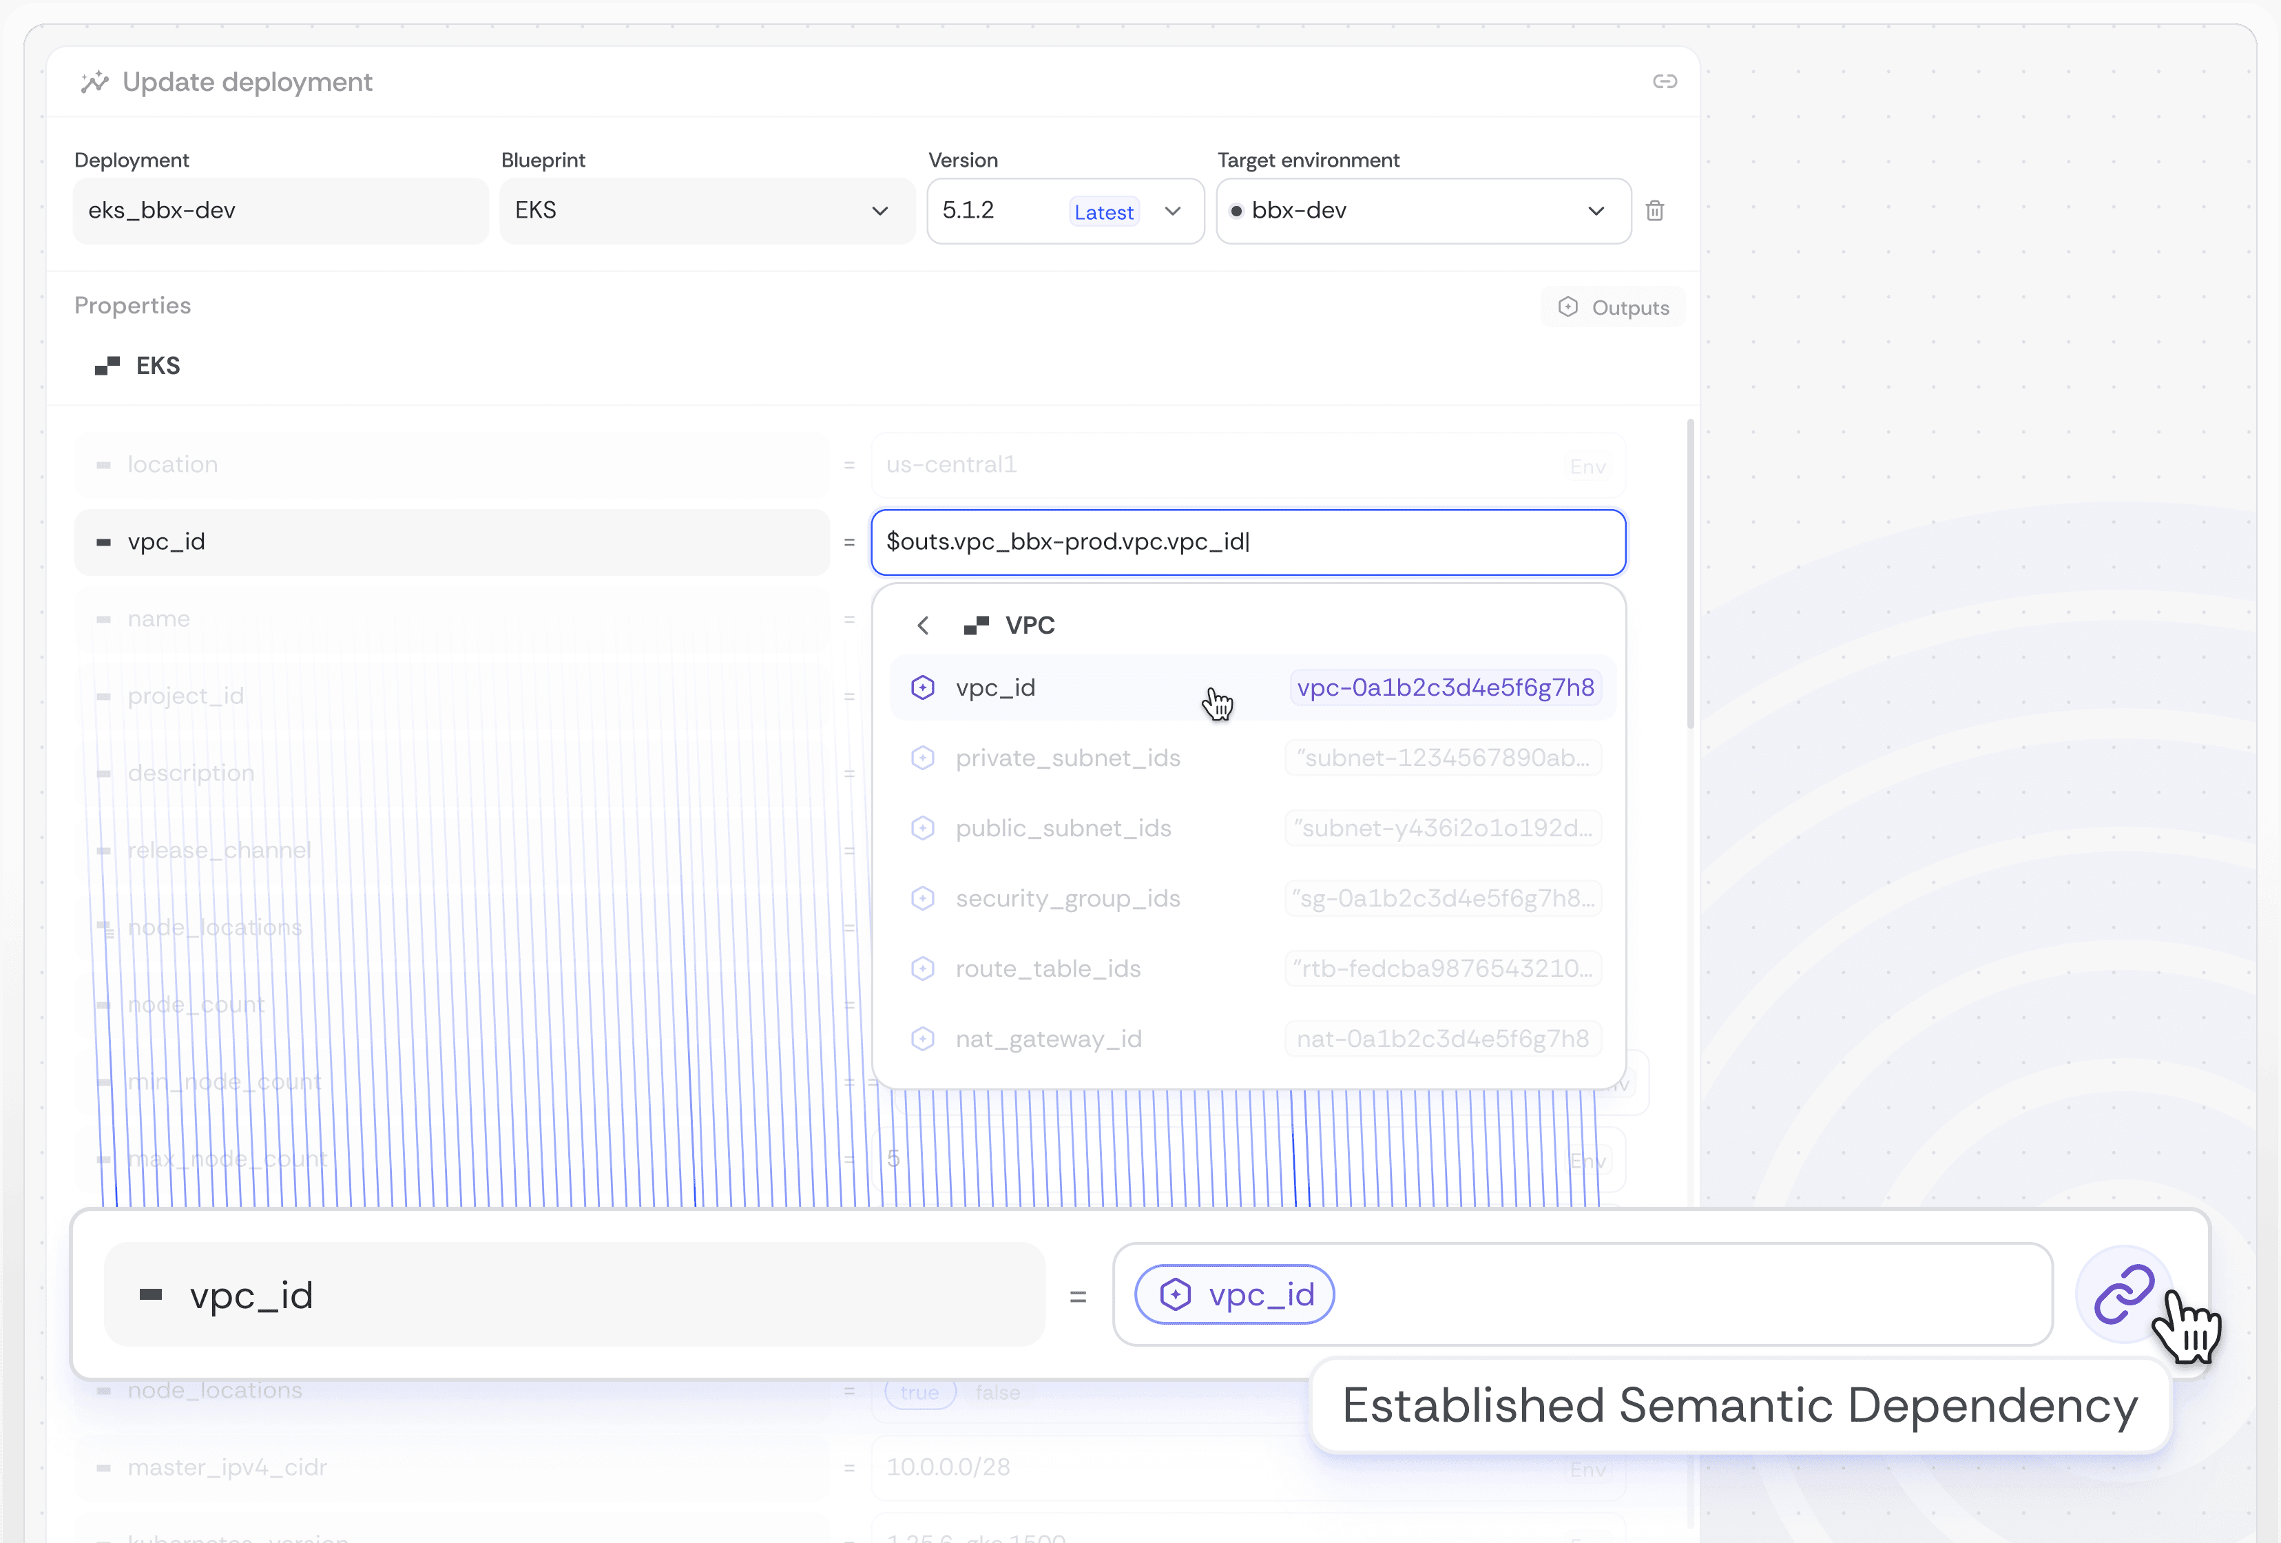Click the output icon beside security_group_ids
This screenshot has width=2281, height=1543.
tap(923, 898)
